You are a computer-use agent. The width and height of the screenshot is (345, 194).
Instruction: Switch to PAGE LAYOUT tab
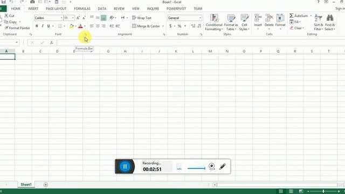[x=56, y=9]
